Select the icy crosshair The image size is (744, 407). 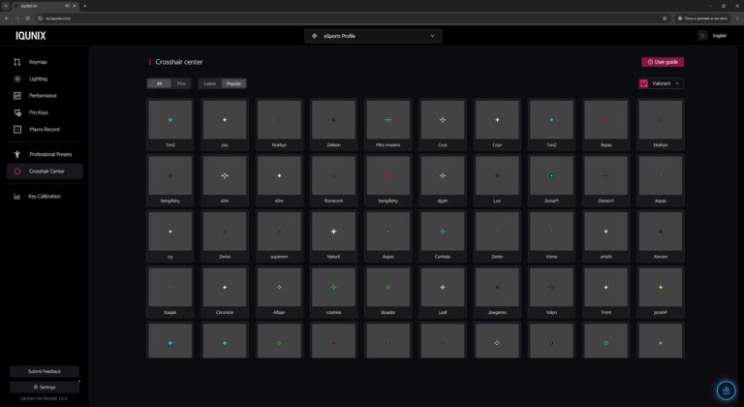(170, 236)
